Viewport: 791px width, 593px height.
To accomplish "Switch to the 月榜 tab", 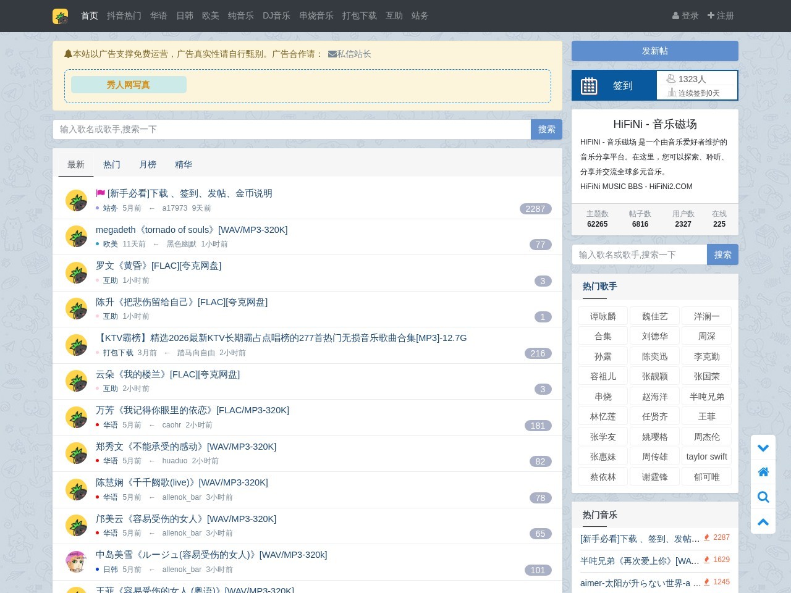I will (x=148, y=165).
